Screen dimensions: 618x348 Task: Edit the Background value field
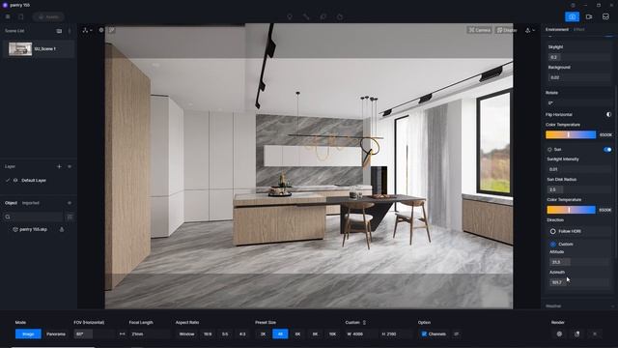point(579,77)
